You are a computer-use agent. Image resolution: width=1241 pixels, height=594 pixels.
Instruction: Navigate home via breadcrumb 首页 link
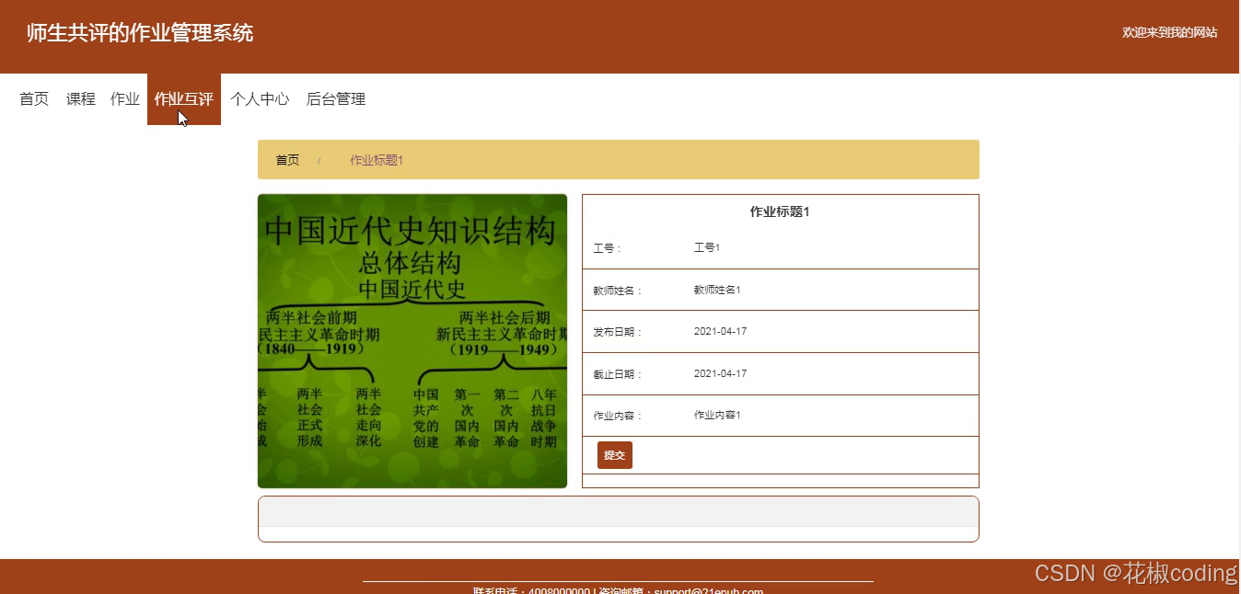[x=286, y=159]
